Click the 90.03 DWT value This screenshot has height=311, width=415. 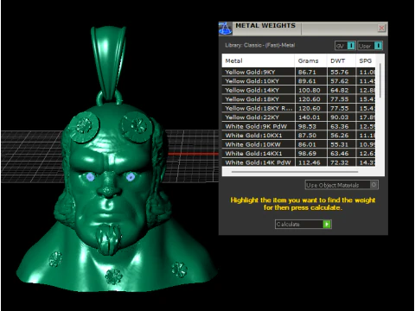tap(340, 117)
